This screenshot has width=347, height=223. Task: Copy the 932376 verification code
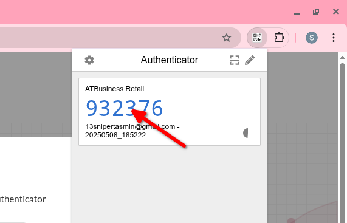125,108
